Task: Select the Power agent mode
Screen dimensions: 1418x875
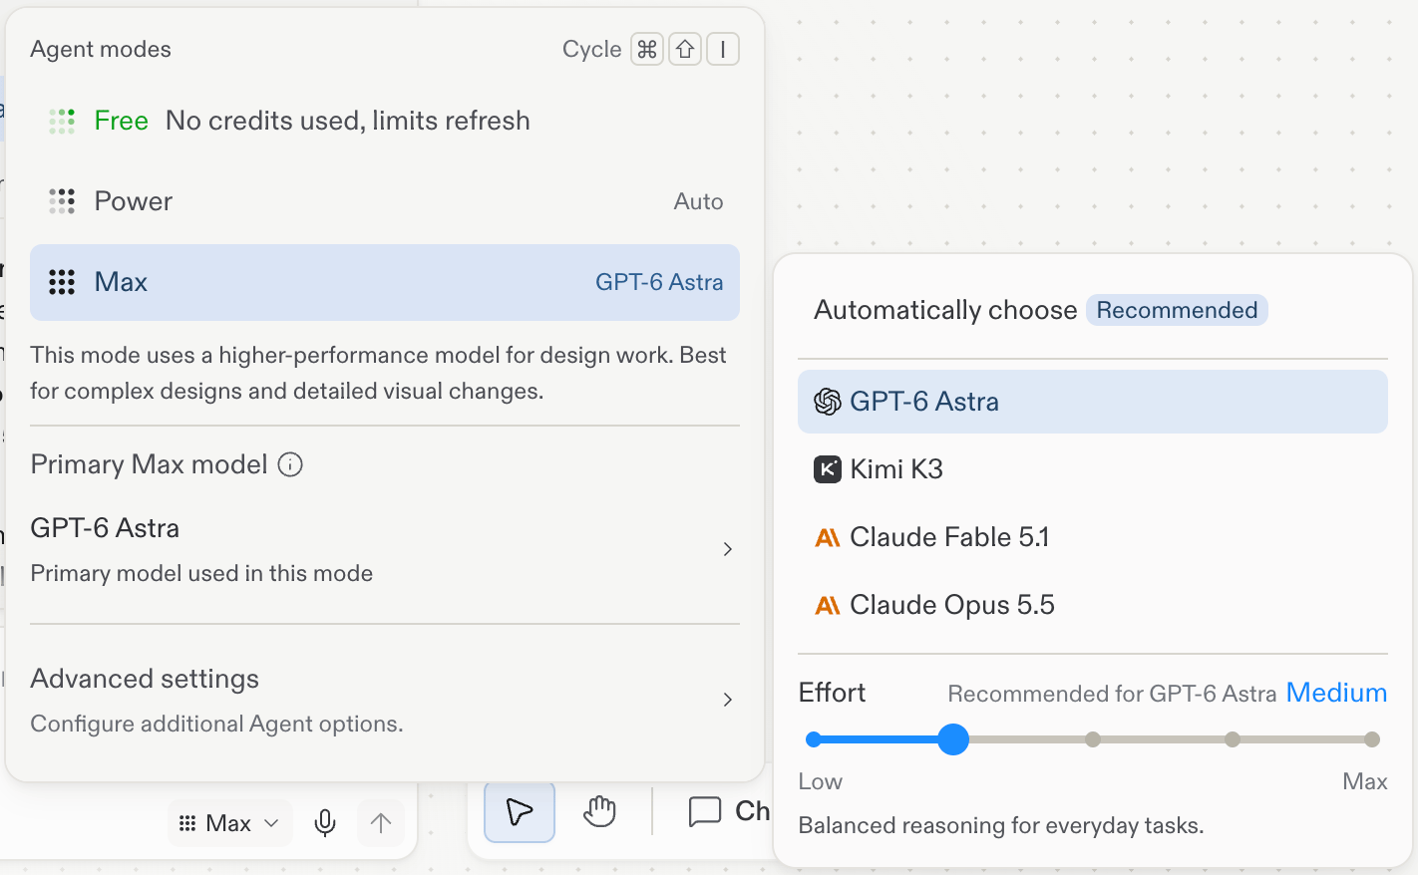Action: 385,201
